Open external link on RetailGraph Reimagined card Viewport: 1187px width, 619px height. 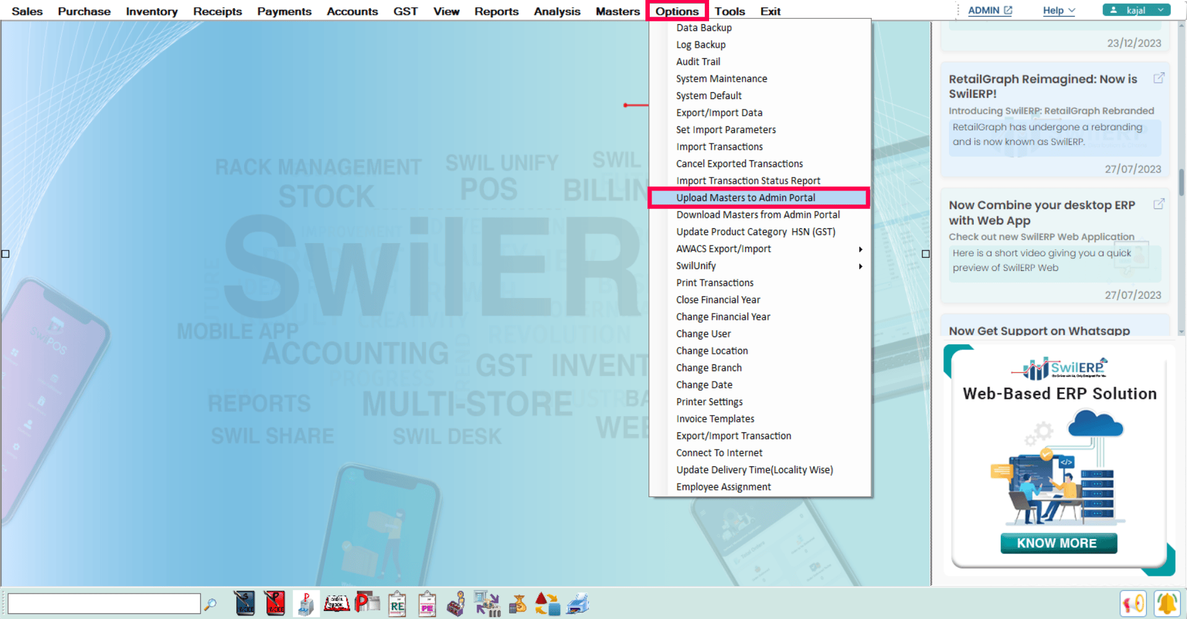click(x=1159, y=78)
